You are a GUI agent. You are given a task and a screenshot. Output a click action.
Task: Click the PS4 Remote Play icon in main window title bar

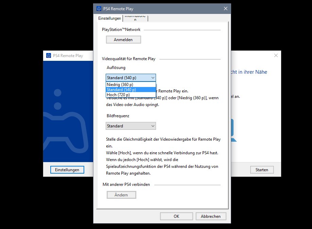[x=49, y=55]
